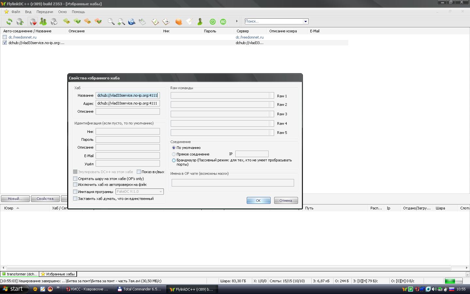Click the reconnect green arrows toolbar icon
The image size is (470, 294).
[9, 22]
